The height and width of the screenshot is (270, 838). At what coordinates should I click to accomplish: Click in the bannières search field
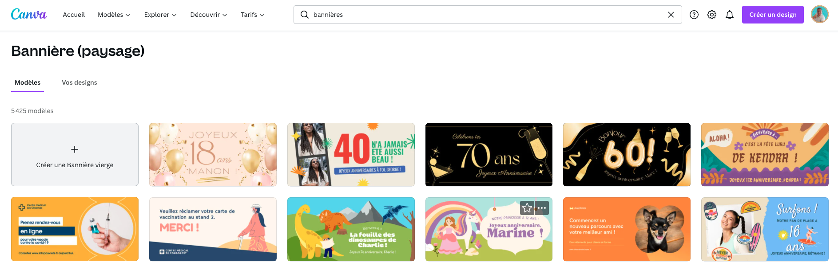[x=488, y=15]
